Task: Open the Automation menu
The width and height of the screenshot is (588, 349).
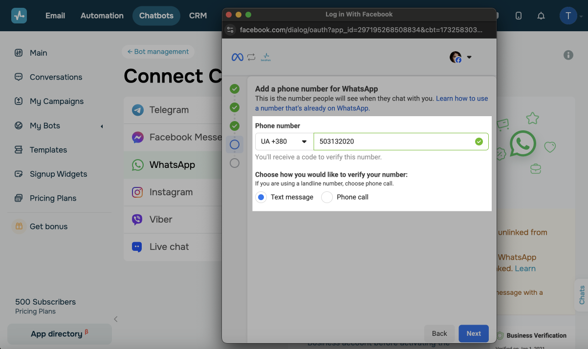Action: (102, 16)
